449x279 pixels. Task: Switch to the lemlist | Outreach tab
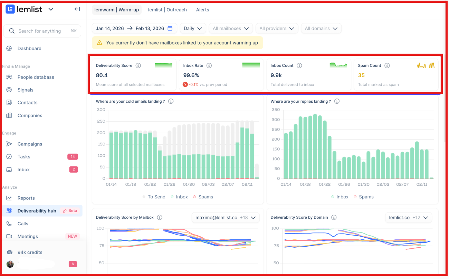click(168, 10)
